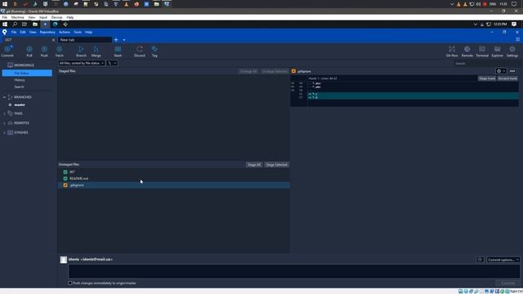The width and height of the screenshot is (523, 294).
Task: Click the Discard toolbar icon
Action: coord(140,51)
